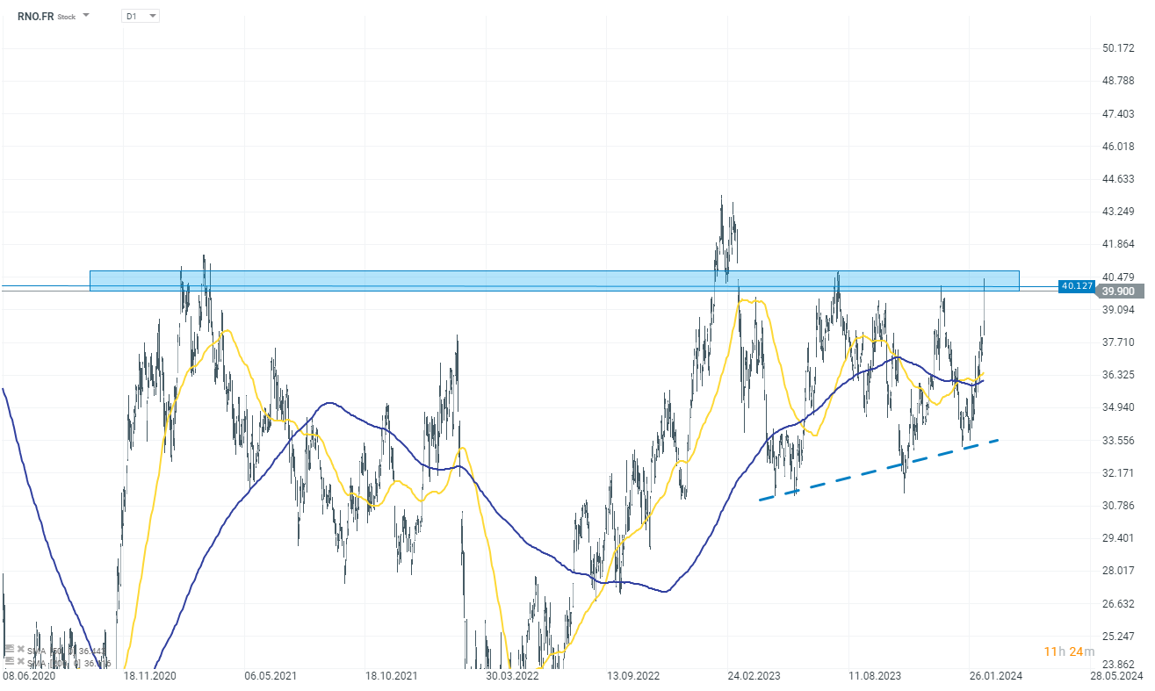
Task: Select the SMA 50 legend label
Action: coord(67,651)
